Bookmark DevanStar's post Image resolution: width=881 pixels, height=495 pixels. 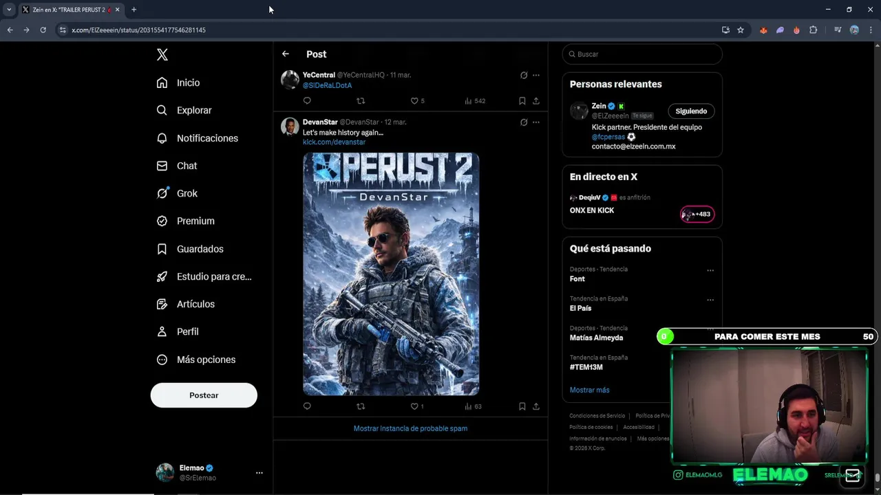(522, 406)
